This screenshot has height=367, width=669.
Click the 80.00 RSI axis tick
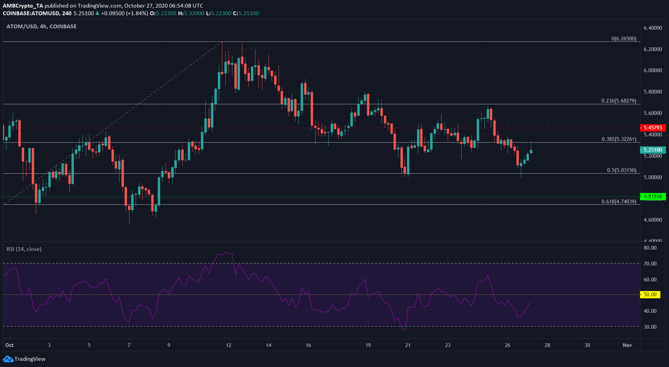coord(650,248)
